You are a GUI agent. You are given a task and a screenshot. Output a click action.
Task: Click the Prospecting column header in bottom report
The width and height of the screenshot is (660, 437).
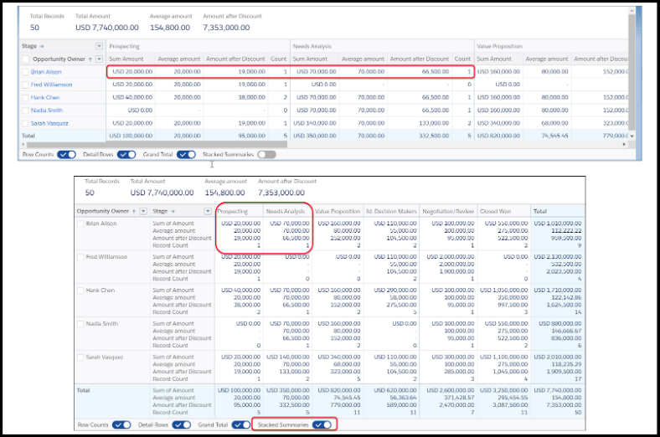point(233,212)
